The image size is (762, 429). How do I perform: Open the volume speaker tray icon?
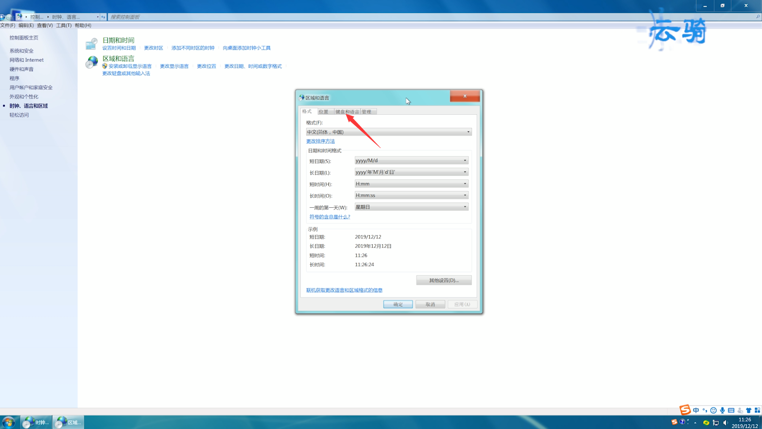pos(725,423)
